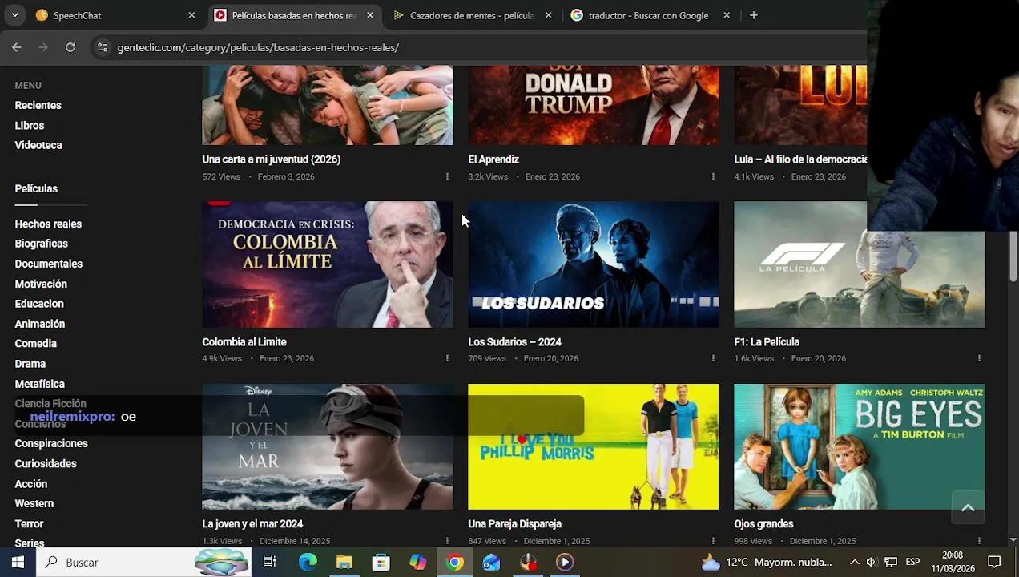Viewport: 1019px width, 577px height.
Task: Switch to Cazadores de mentes tab
Action: point(471,15)
